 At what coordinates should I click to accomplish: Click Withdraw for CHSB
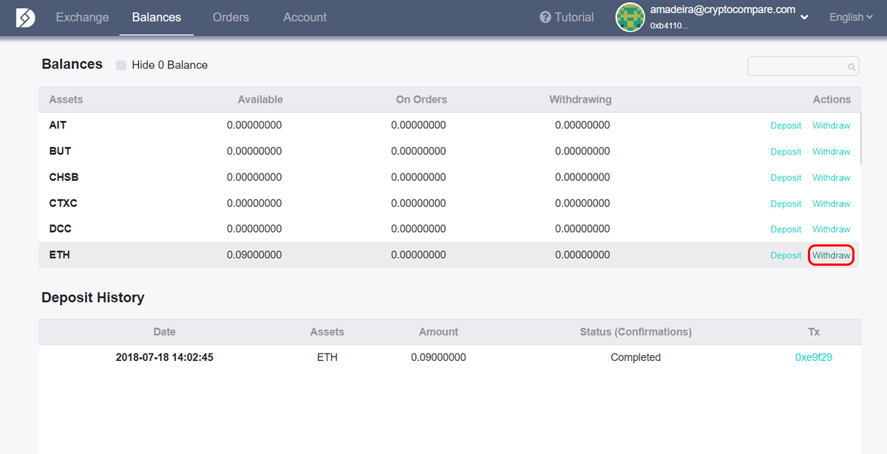832,177
